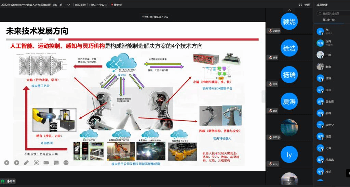Click the member search input field
350x187 pixels.
(333, 13)
